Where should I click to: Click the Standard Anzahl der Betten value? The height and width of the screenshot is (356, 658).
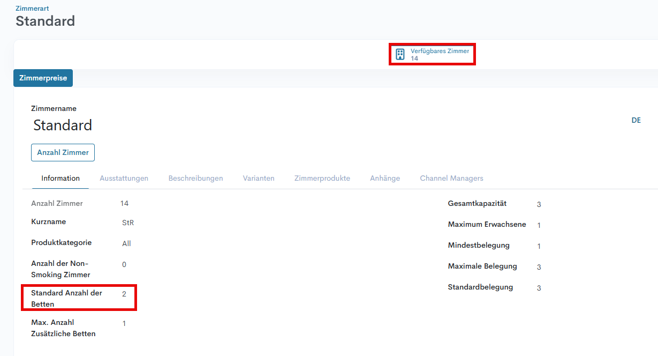124,294
